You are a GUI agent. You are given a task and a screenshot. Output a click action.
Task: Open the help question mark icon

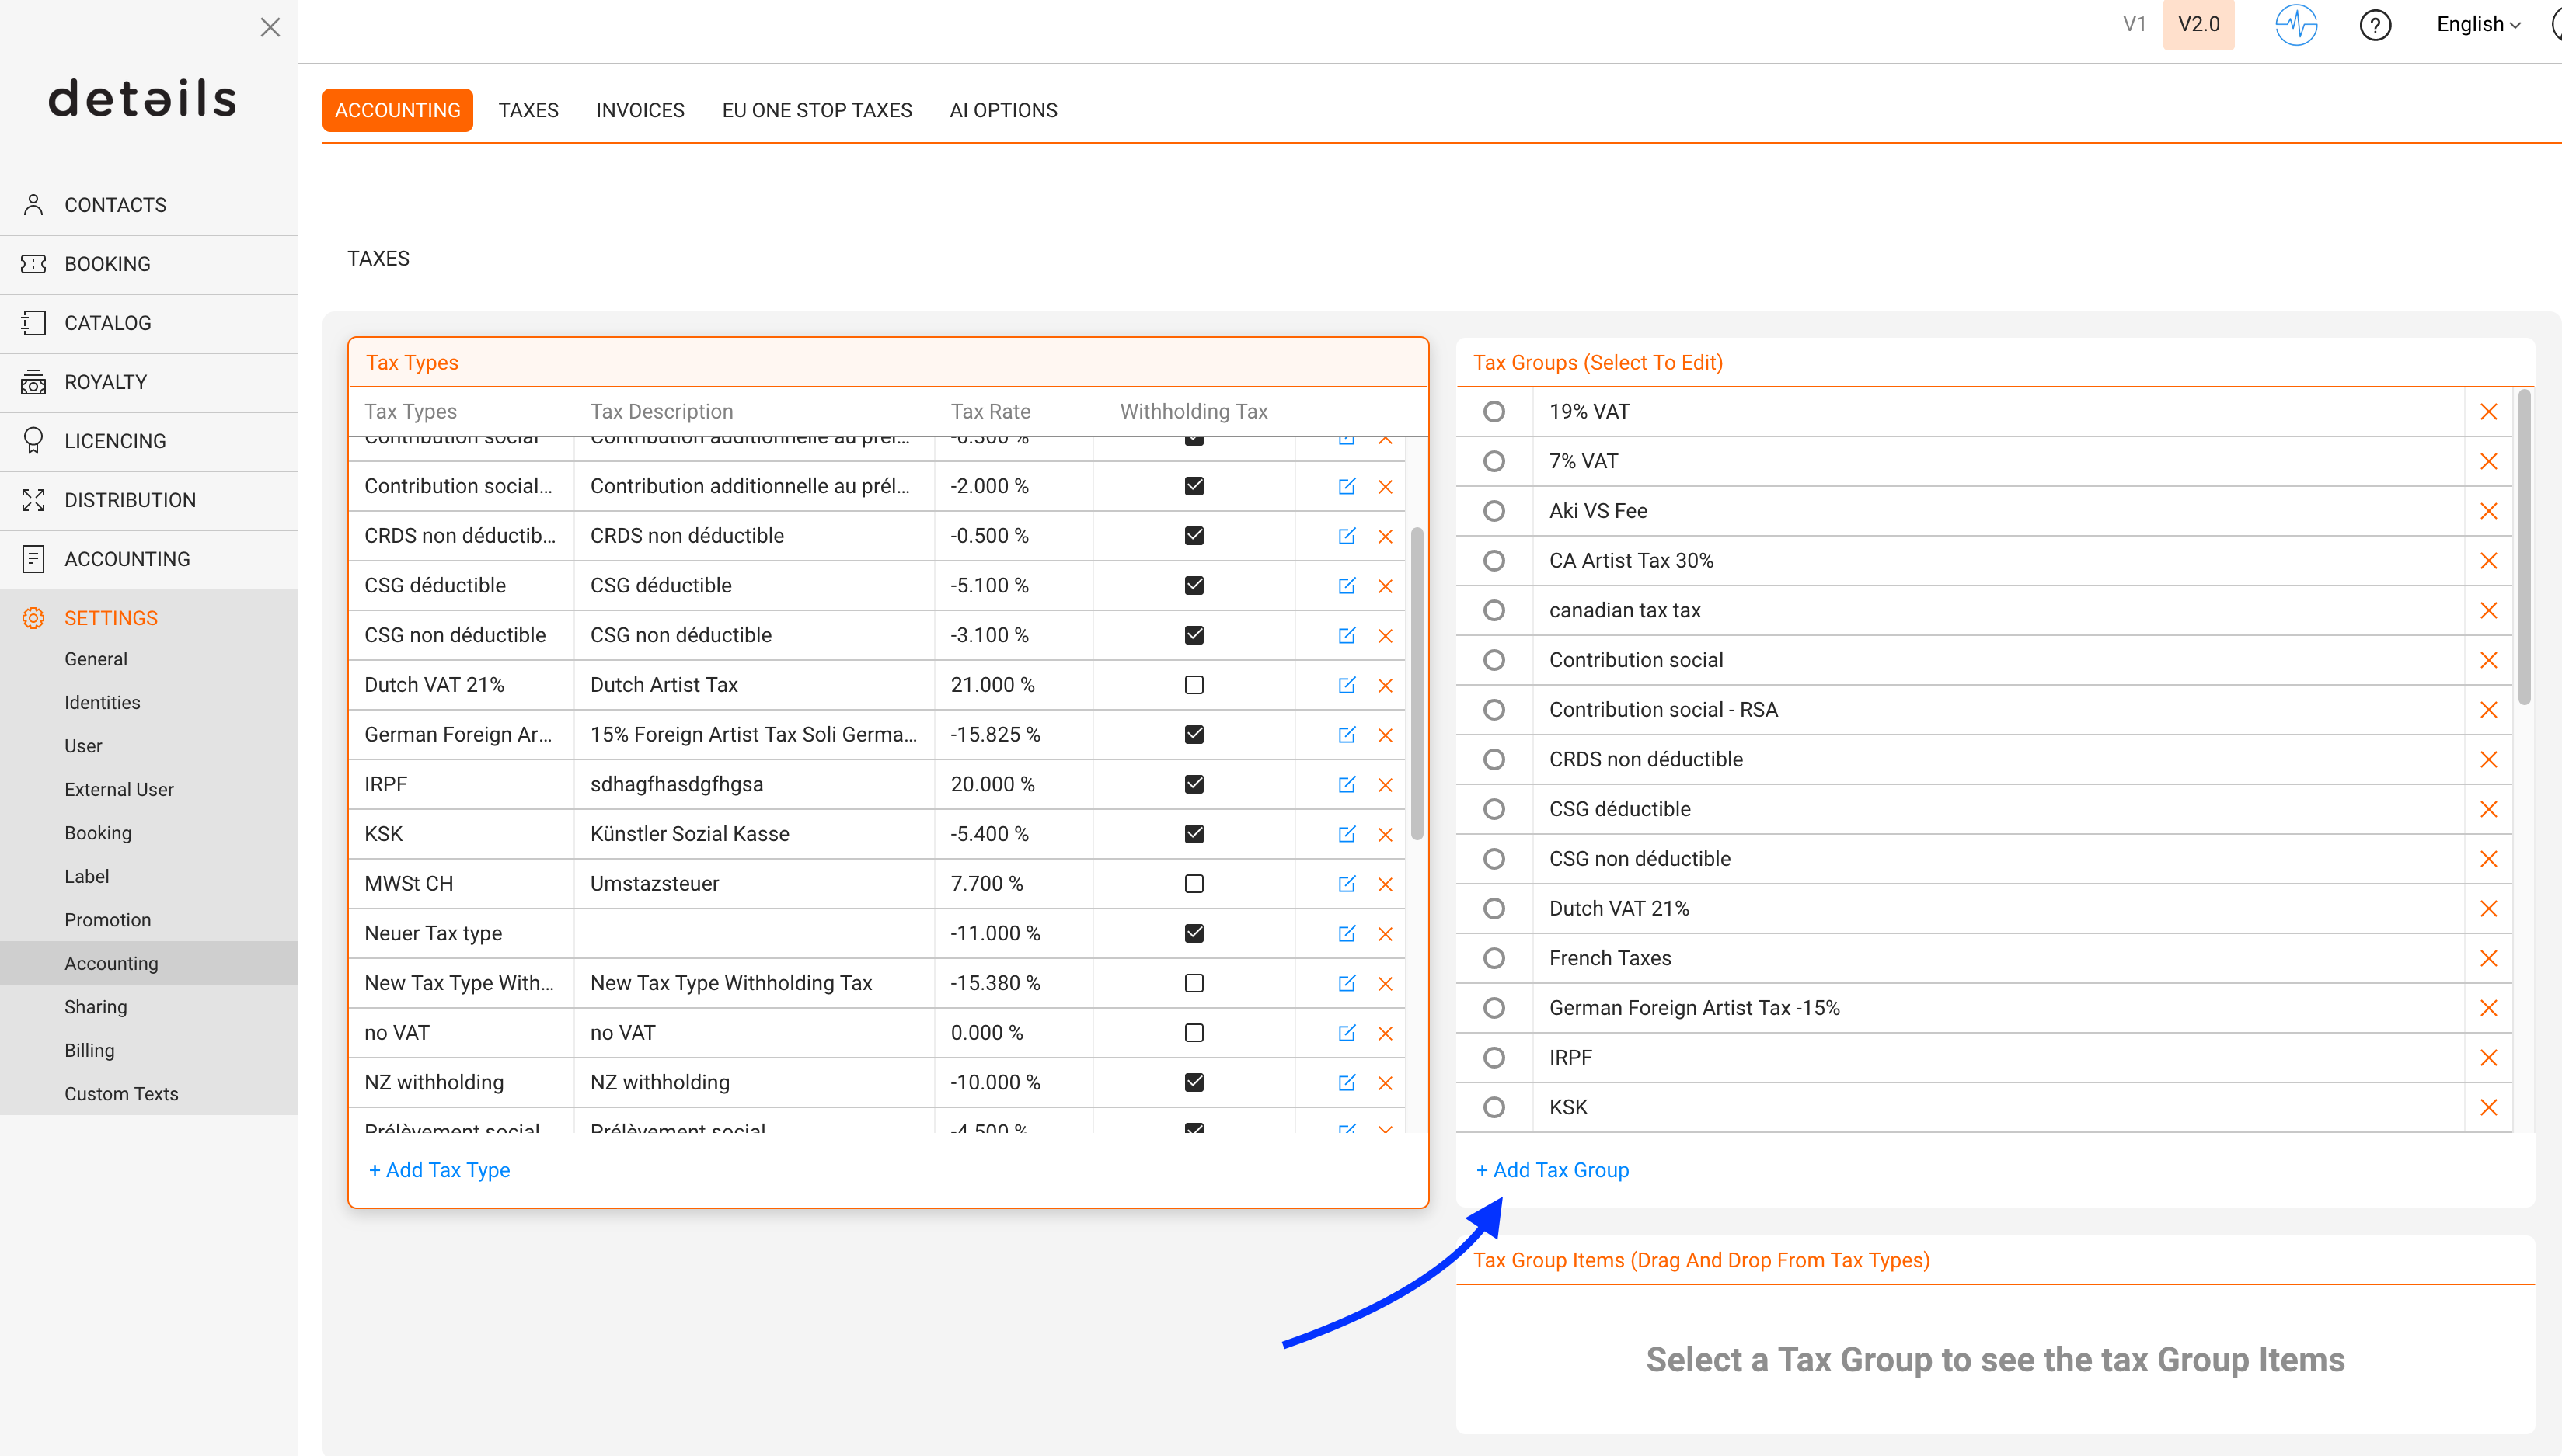(2375, 25)
